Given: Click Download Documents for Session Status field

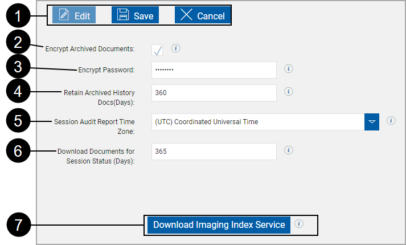Looking at the screenshot, I should coord(214,152).
